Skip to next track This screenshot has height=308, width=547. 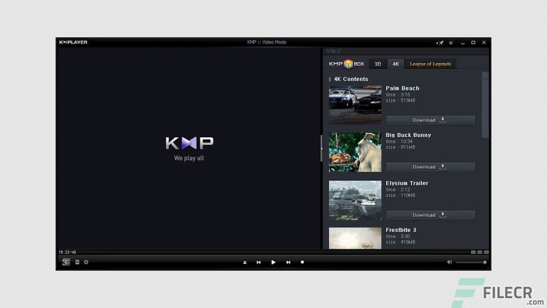[288, 262]
